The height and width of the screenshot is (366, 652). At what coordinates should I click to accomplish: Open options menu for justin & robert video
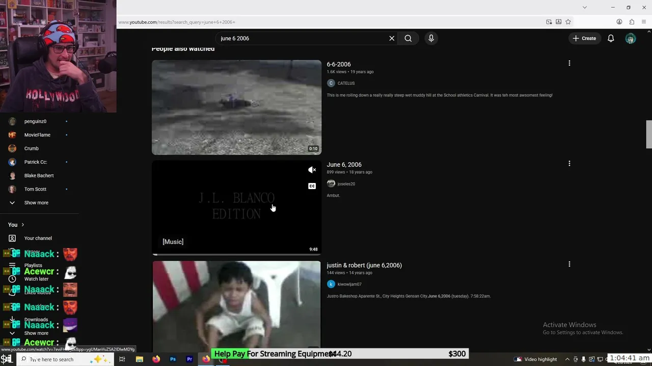569,264
